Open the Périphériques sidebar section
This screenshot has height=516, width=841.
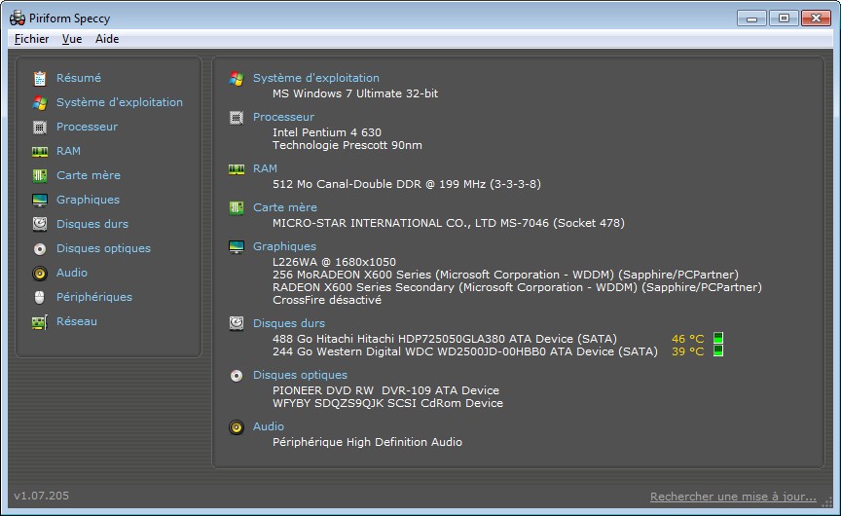[94, 297]
